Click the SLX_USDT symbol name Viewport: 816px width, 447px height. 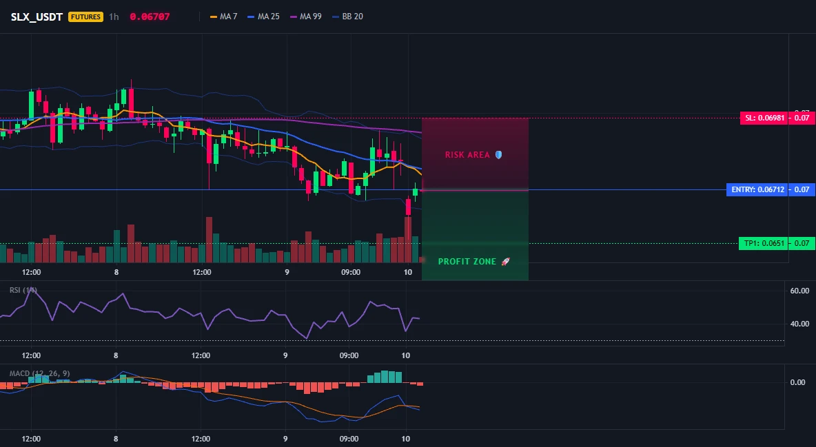[x=37, y=17]
